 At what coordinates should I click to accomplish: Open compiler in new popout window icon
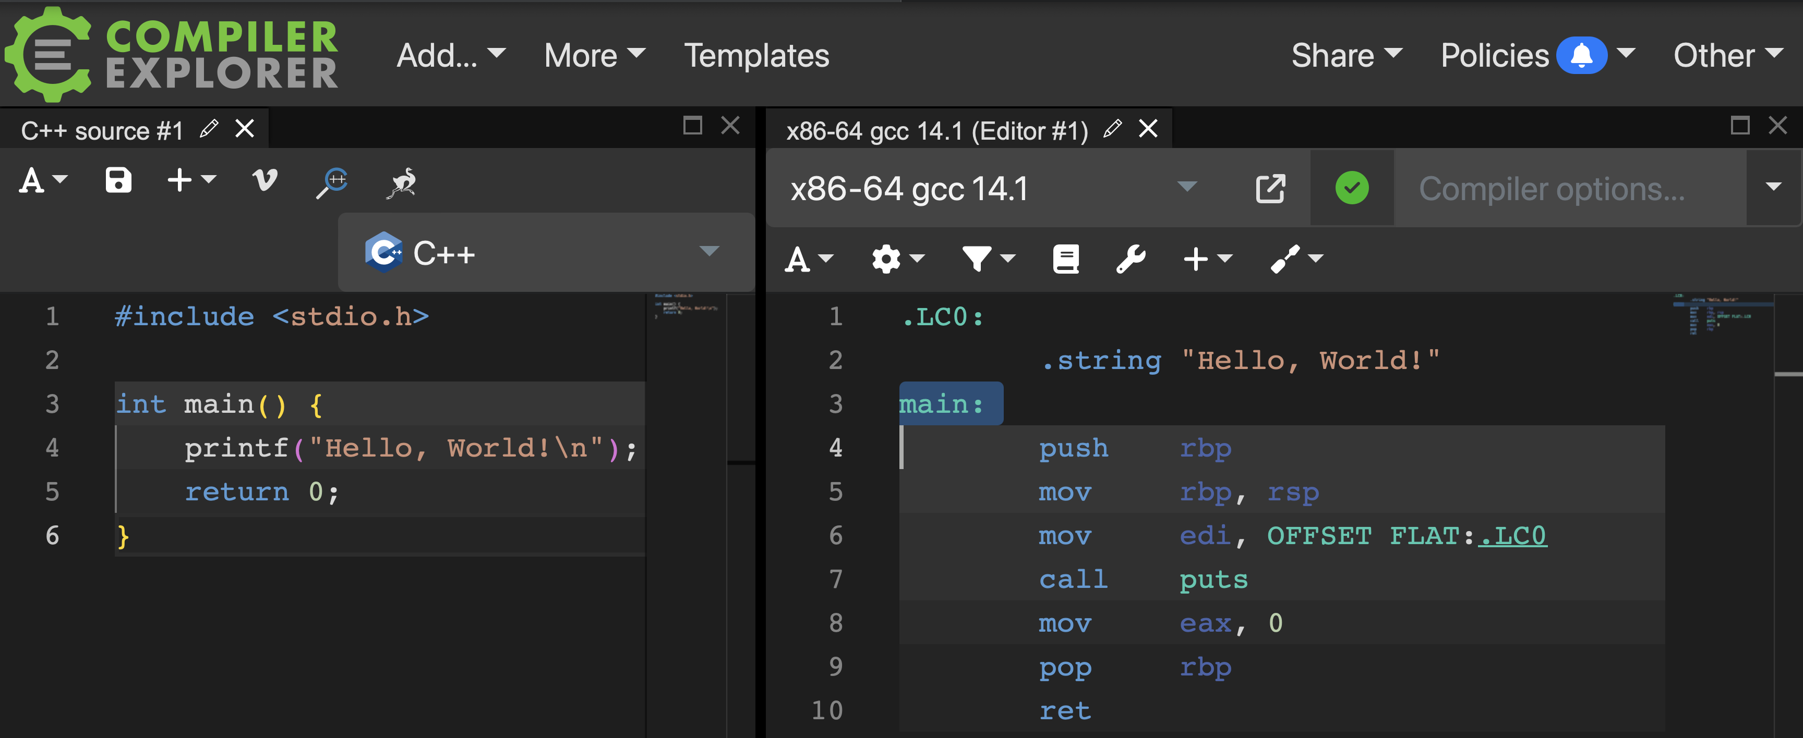[x=1270, y=188]
